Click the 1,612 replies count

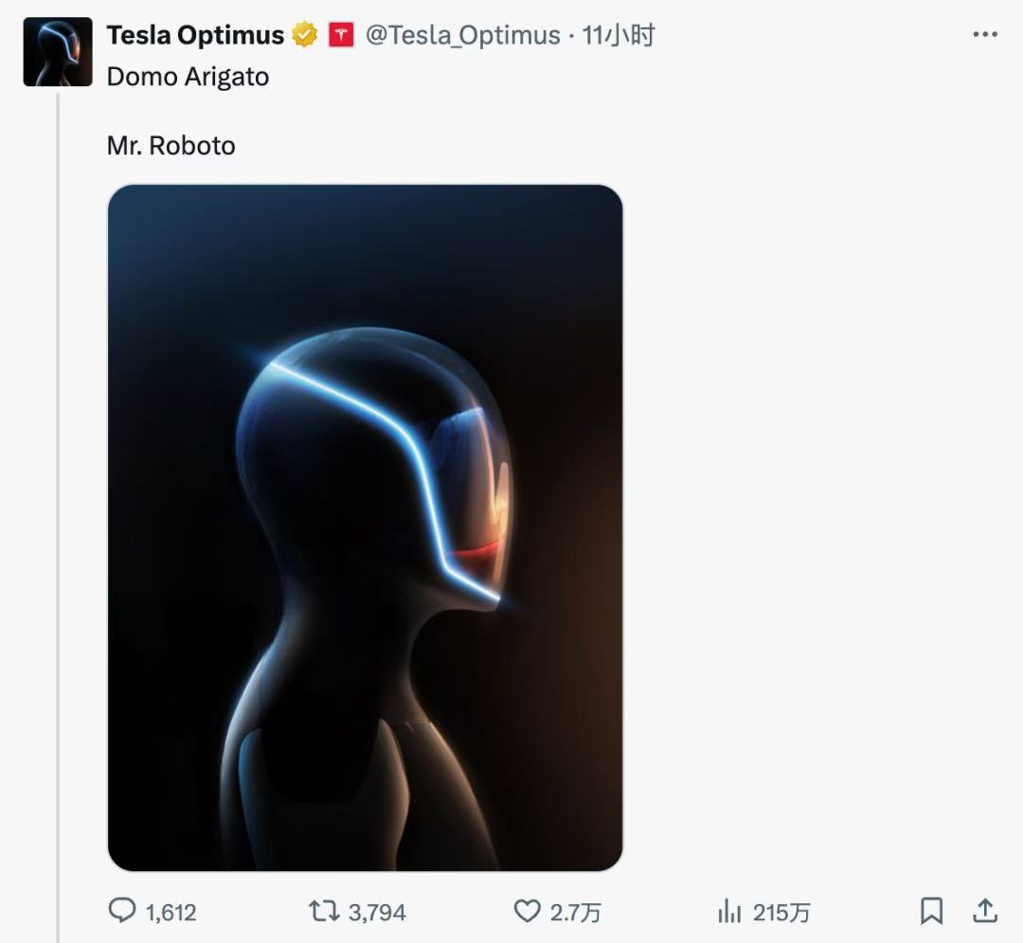click(x=170, y=913)
